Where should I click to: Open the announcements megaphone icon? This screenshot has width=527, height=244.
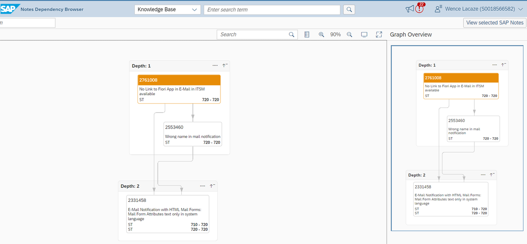point(409,9)
